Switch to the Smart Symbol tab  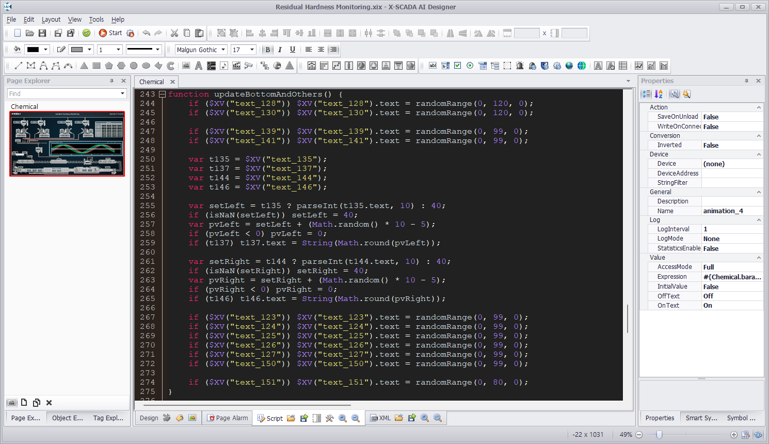tap(701, 418)
